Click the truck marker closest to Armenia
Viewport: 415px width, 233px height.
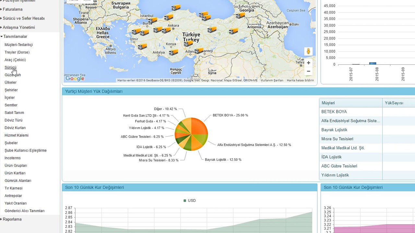[233, 31]
